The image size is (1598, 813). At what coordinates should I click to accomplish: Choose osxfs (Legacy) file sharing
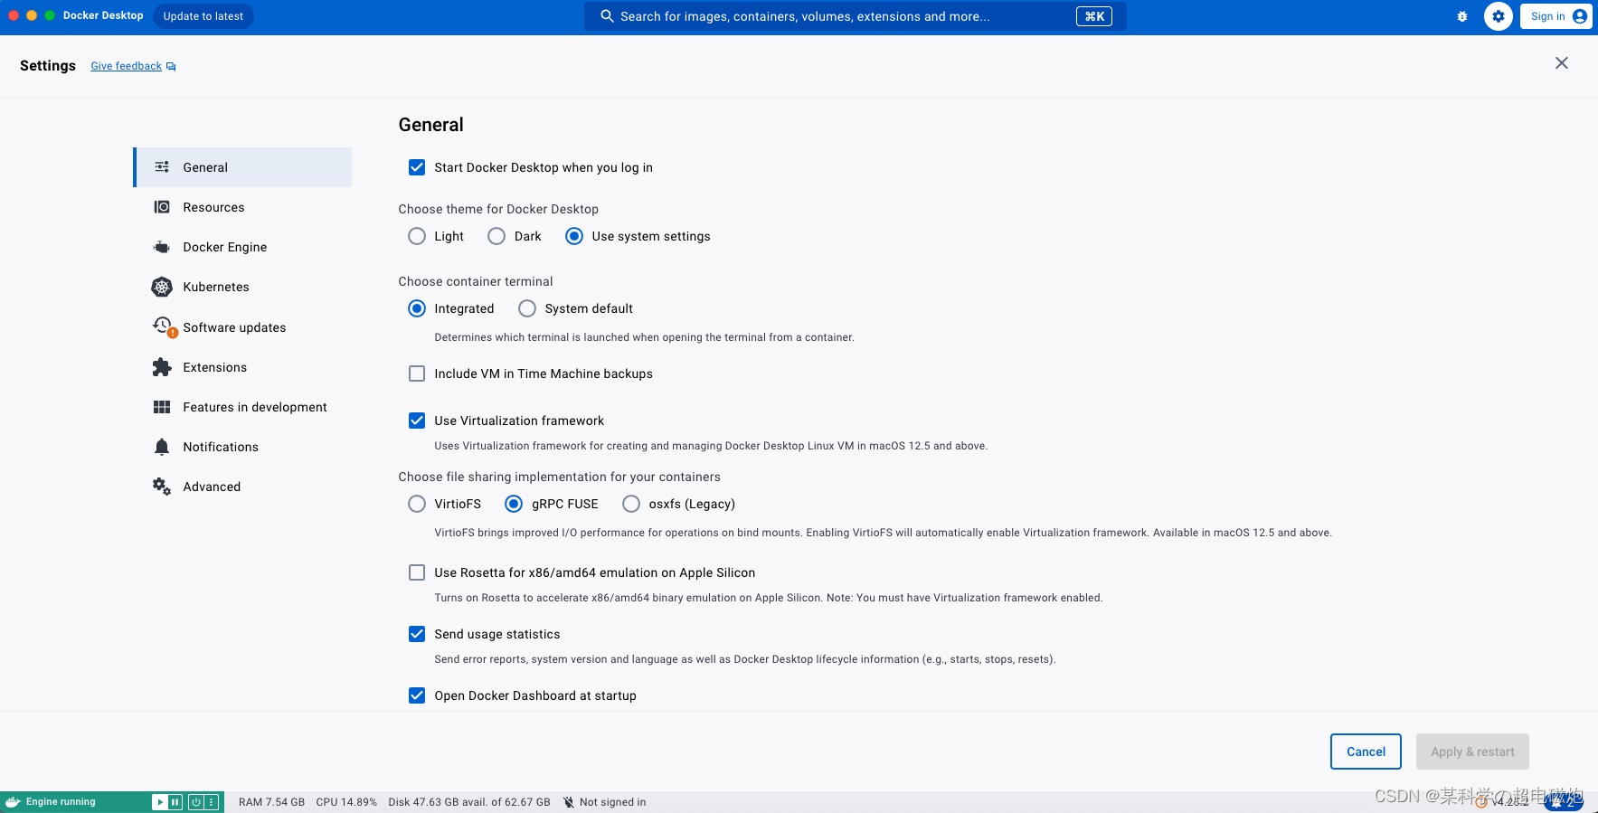click(x=631, y=504)
